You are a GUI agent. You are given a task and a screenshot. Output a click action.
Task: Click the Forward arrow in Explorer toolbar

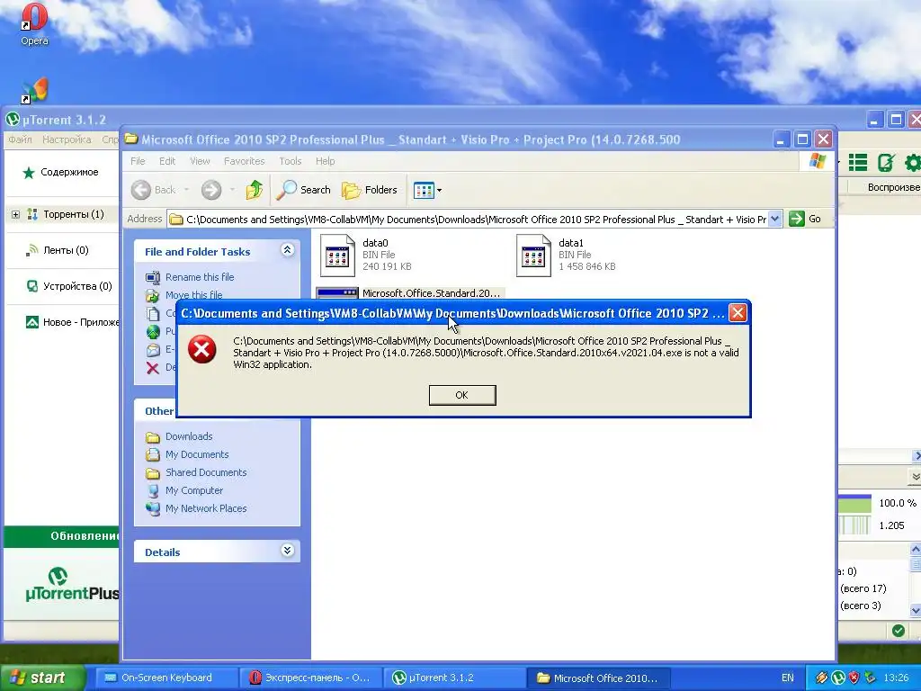(211, 190)
